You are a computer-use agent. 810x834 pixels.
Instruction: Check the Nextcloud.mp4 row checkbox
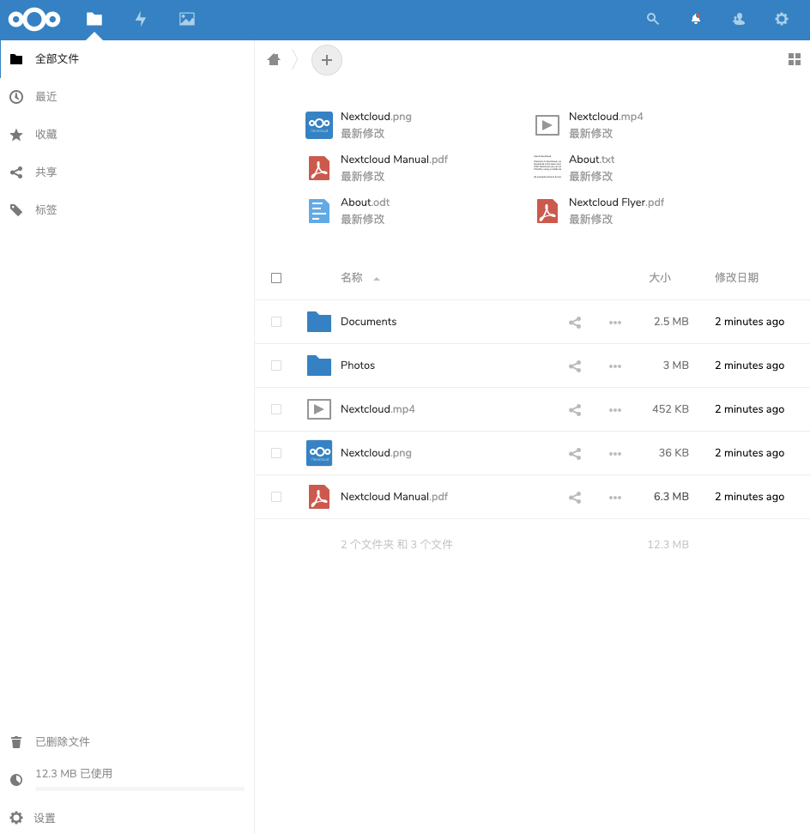click(276, 409)
